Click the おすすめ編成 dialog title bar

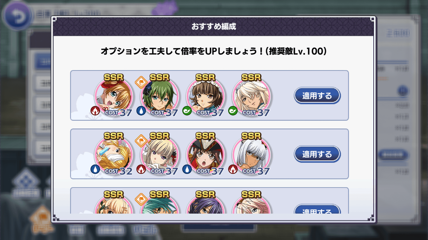tap(213, 26)
